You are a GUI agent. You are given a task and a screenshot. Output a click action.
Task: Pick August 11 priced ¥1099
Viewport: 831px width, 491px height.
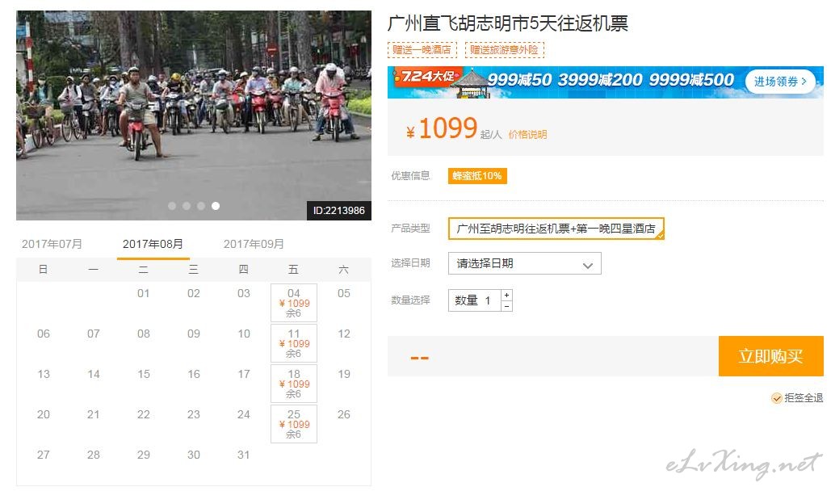coord(294,343)
